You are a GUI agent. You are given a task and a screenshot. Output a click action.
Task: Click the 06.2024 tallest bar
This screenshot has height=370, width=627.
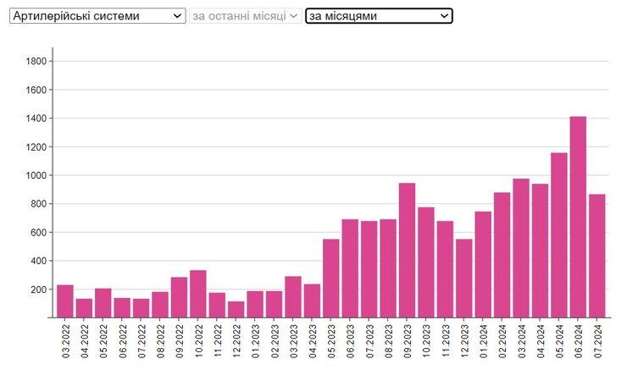(x=578, y=217)
